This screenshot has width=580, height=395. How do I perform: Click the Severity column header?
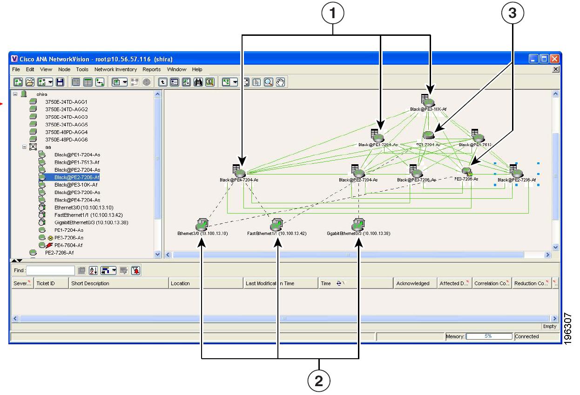(x=22, y=283)
